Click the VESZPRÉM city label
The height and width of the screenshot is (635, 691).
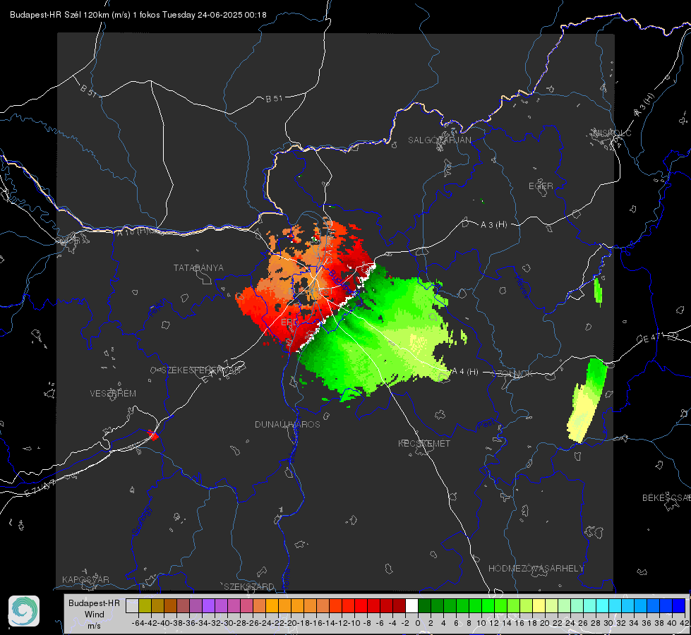coord(113,393)
